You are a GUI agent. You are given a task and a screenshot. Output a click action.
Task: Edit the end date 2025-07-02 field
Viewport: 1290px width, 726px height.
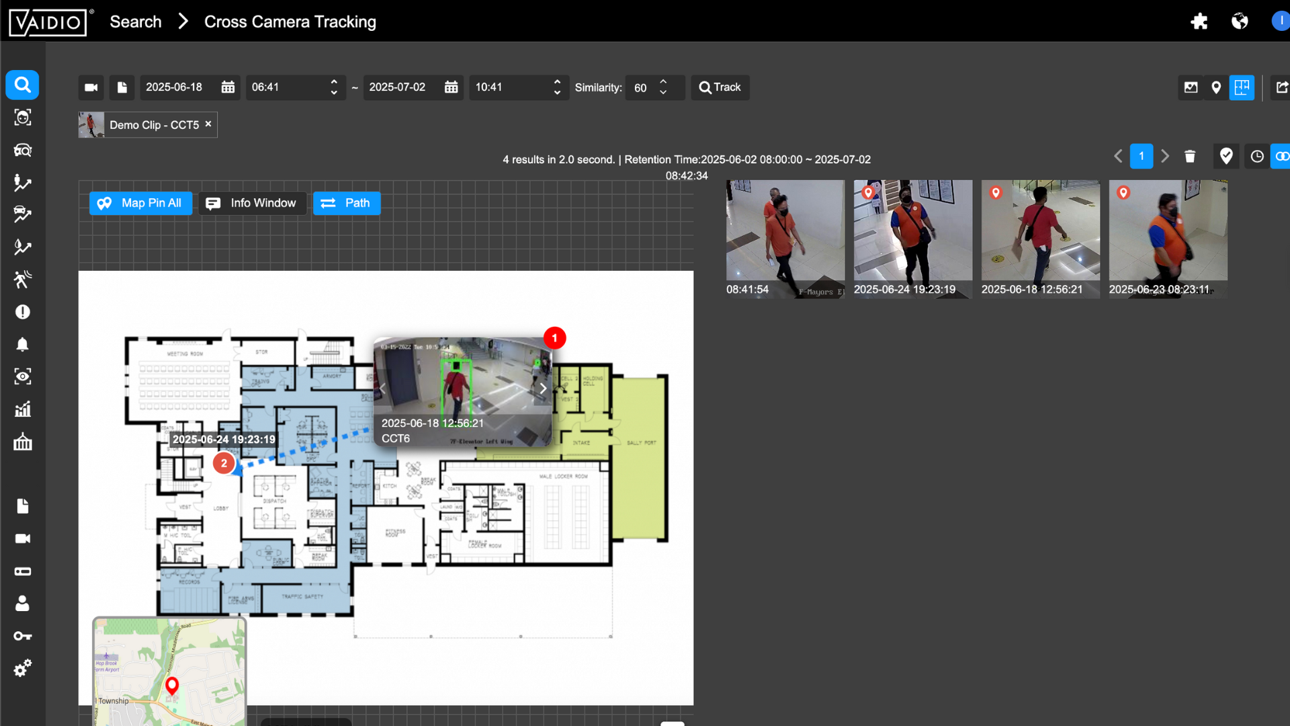tap(399, 87)
